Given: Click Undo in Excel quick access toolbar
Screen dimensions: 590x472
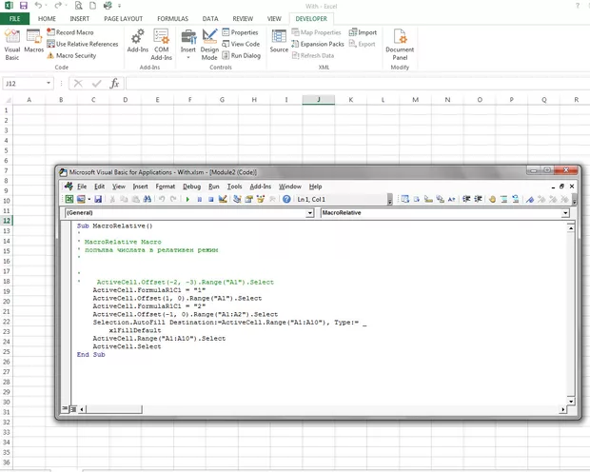Looking at the screenshot, I should coord(38,6).
